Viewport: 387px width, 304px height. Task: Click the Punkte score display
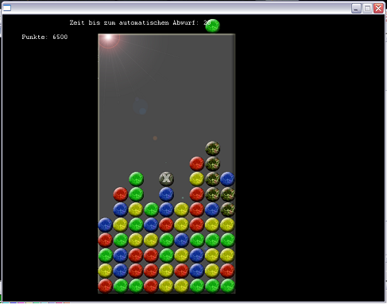tap(45, 37)
